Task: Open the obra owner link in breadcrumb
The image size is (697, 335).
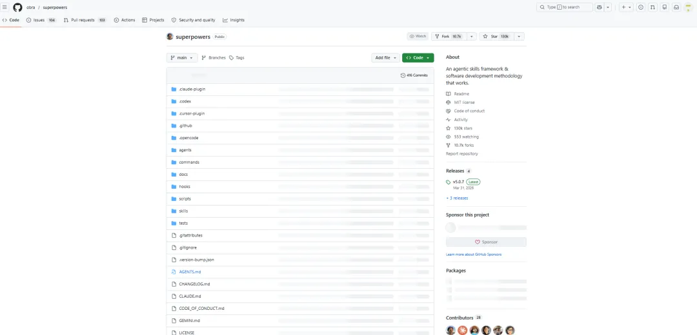Action: [x=31, y=8]
